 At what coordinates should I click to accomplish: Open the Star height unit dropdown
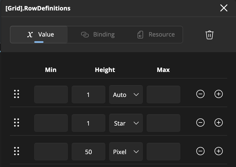coord(126,123)
